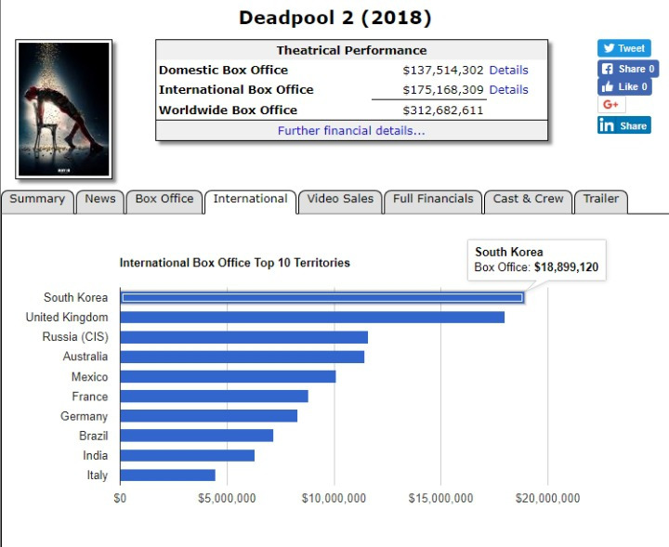Click the $18,899,120 tooltip value
The width and height of the screenshot is (669, 547).
[x=566, y=267]
